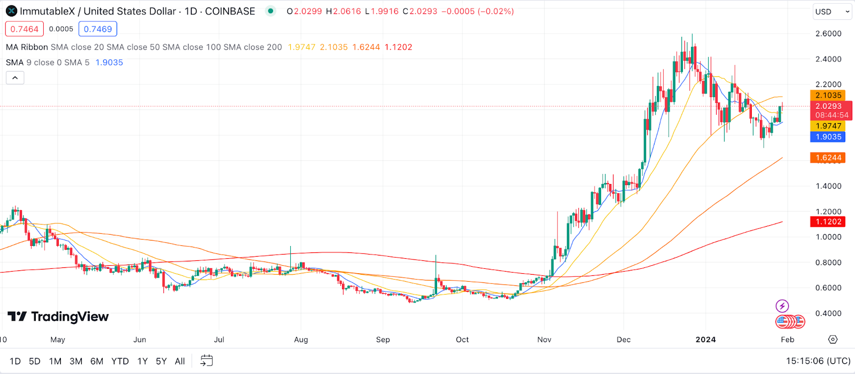This screenshot has height=374, width=855.
Task: Click the Nov label on time axis
Action: coord(544,339)
